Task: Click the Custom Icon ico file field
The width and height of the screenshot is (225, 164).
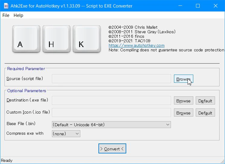Action: 111,112
